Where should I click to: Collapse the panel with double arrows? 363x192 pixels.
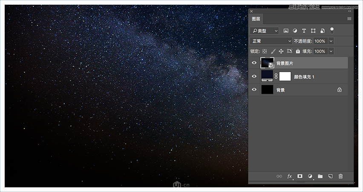tap(349, 11)
